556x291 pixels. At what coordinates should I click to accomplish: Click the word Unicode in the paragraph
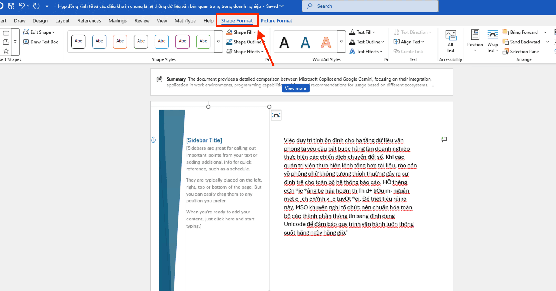pos(295,224)
